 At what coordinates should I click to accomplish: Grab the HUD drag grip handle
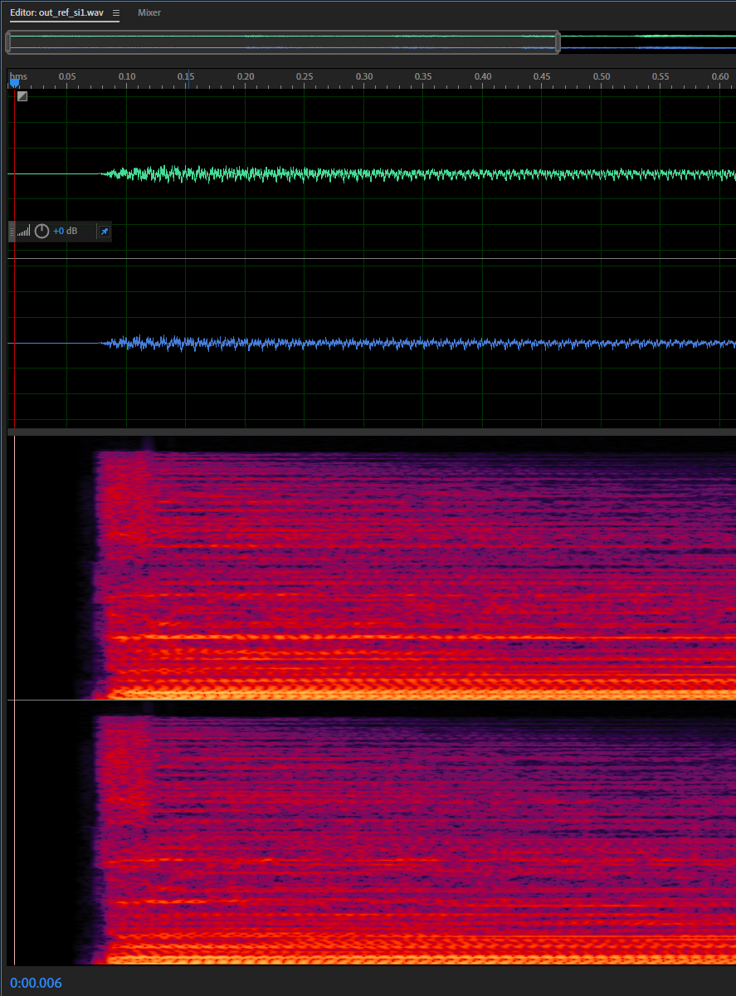[12, 232]
